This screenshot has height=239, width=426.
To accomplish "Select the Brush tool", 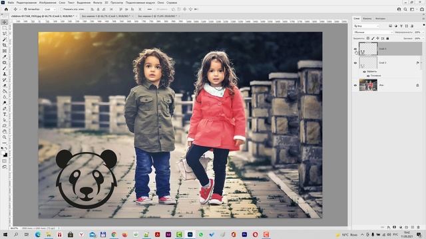I will (5, 68).
